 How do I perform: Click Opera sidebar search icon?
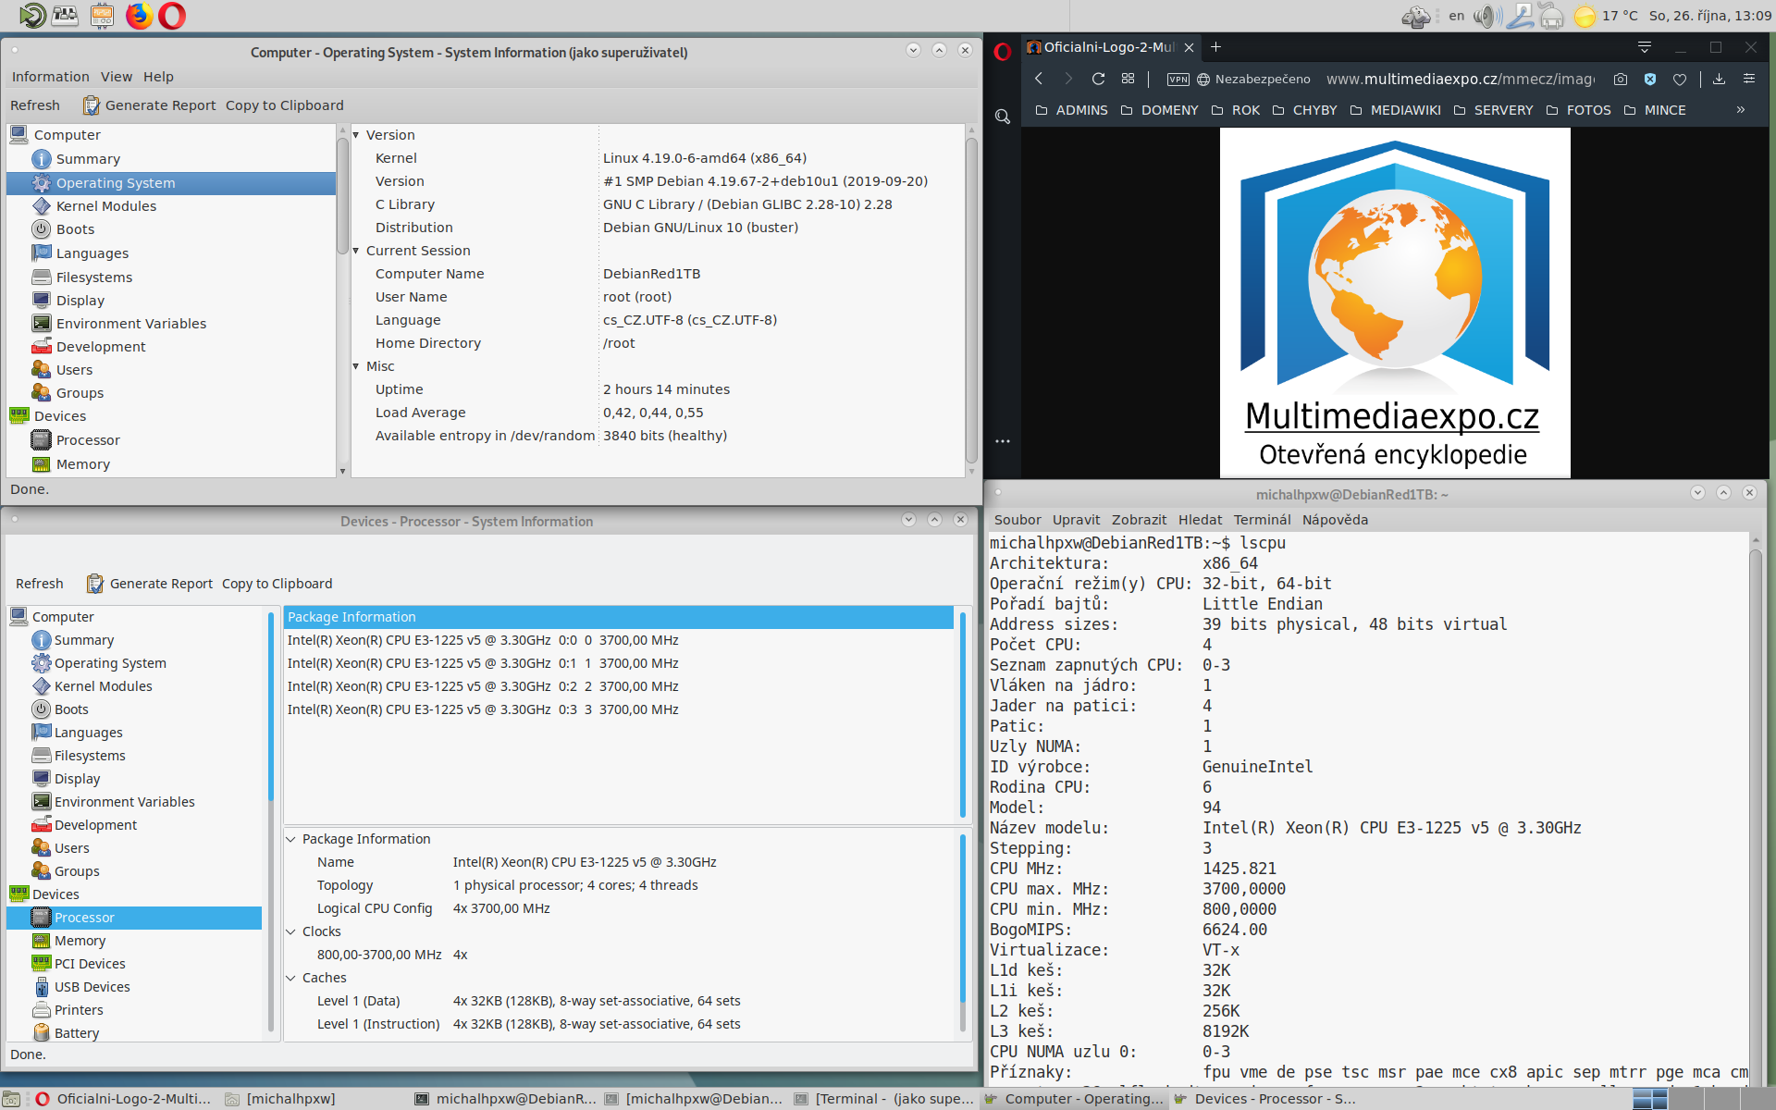(x=1003, y=117)
